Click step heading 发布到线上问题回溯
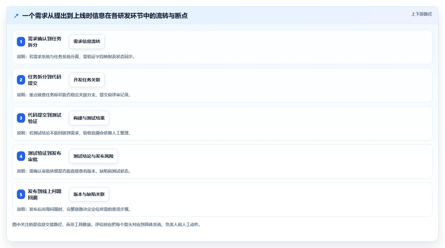The height and width of the screenshot is (248, 445). pyautogui.click(x=45, y=194)
